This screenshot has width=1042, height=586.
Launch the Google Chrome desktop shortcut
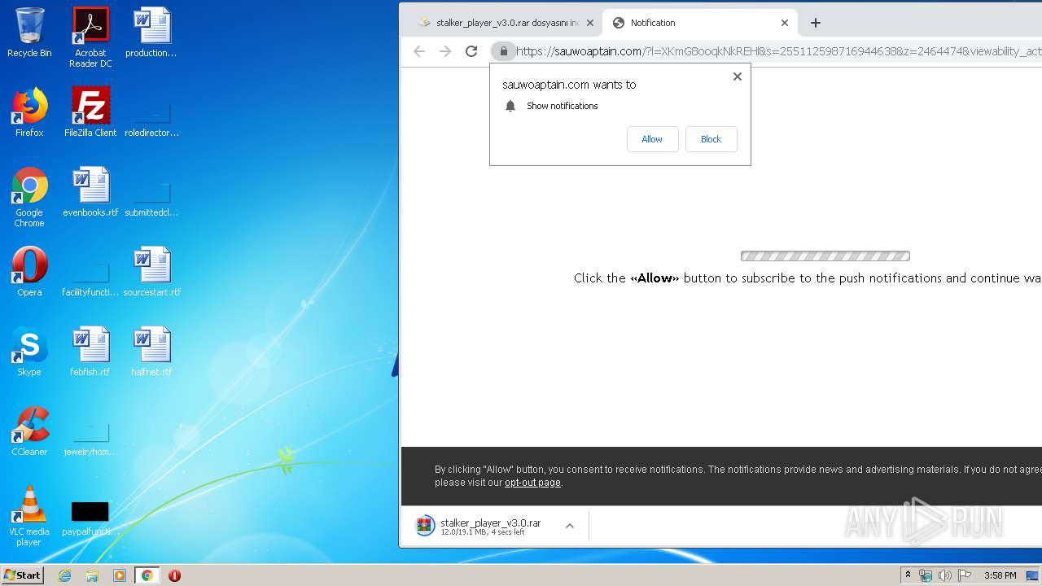pyautogui.click(x=29, y=197)
